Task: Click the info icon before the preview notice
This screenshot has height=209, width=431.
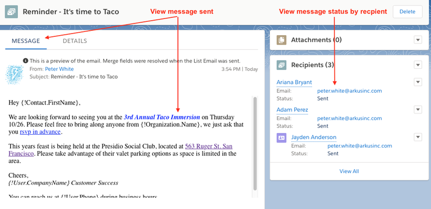Action: tap(26, 61)
